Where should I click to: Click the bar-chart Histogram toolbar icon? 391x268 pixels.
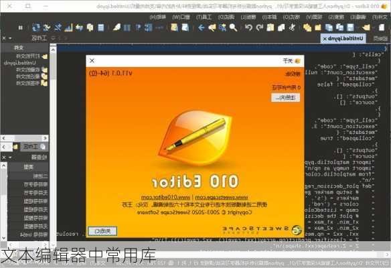pos(68,27)
